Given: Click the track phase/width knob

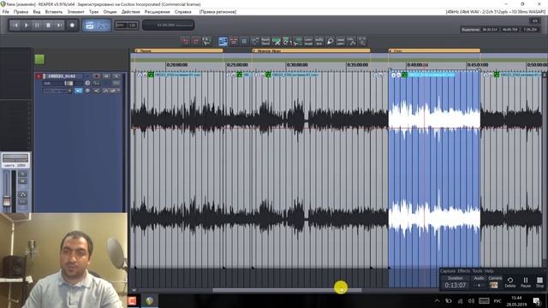Looking at the screenshot, I should pos(87,91).
